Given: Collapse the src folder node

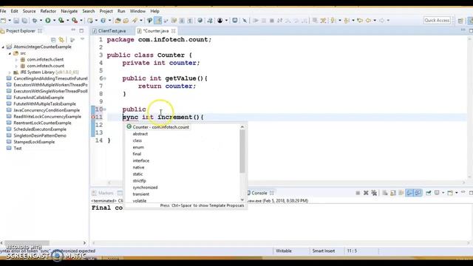Looking at the screenshot, I should (10, 53).
